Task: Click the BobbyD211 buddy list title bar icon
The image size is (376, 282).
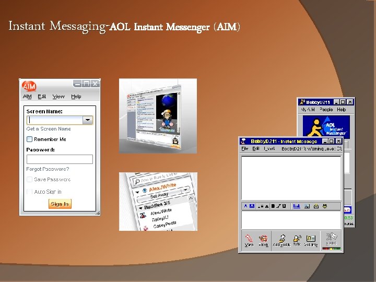Action: coord(302,102)
